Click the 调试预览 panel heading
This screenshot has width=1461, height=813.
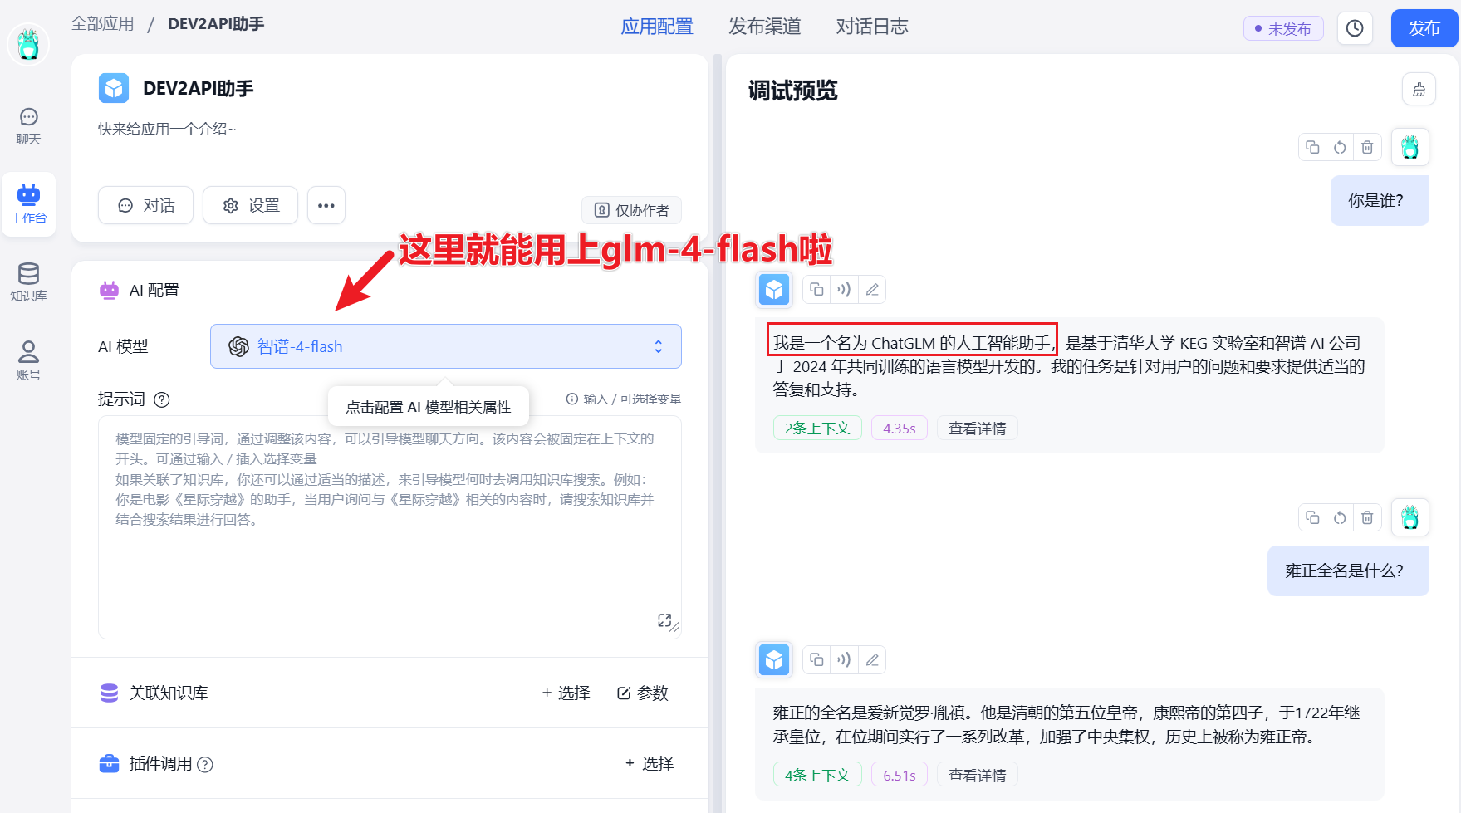click(792, 90)
